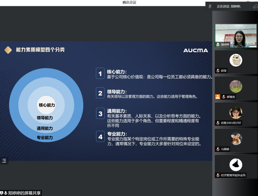Click description line starting 有关基本素质

154,116
